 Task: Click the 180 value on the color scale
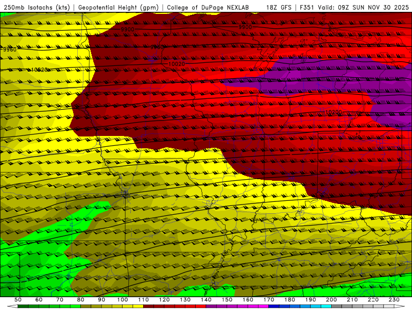pyautogui.click(x=289, y=300)
